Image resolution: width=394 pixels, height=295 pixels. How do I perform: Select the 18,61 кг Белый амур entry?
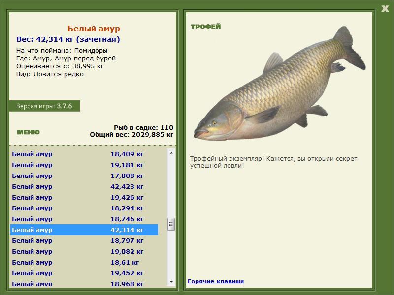click(84, 262)
